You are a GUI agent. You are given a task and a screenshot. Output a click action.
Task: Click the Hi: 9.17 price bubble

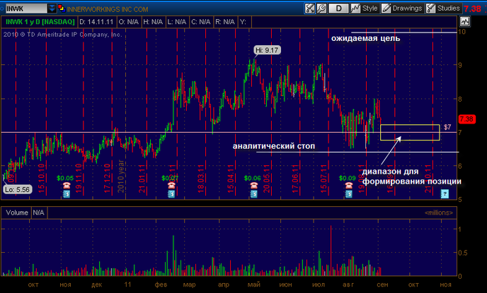pyautogui.click(x=267, y=50)
